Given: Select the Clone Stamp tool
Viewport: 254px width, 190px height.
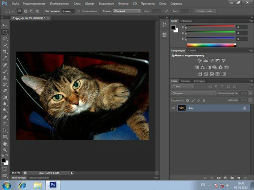Looking at the screenshot, I should tap(5, 78).
